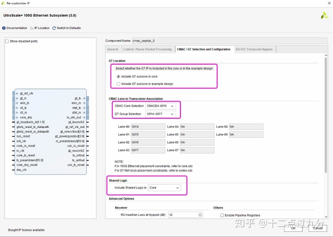This screenshot has width=333, height=237.
Task: Click the Switch to Defaults refresh icon
Action: pyautogui.click(x=54, y=28)
